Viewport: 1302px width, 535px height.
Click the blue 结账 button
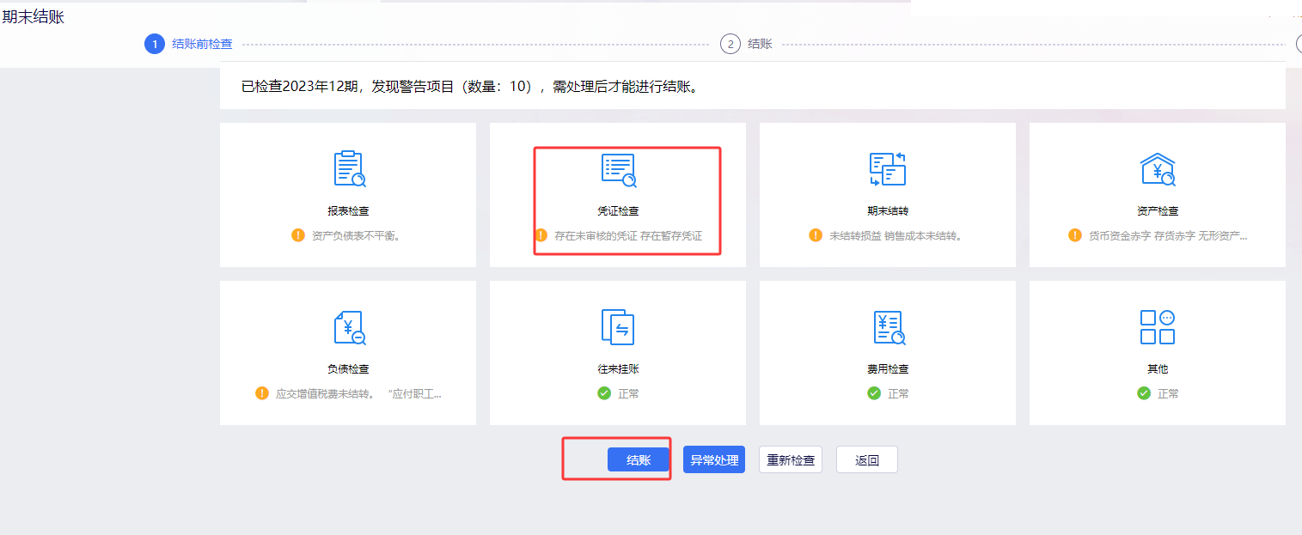[x=639, y=459]
